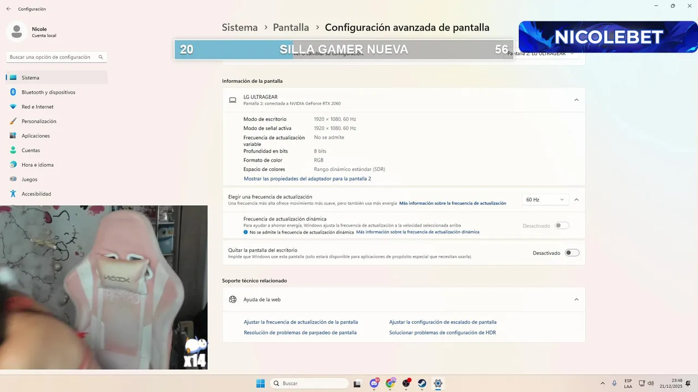The height and width of the screenshot is (392, 698).
Task: Click the '1920 × 1080, 60 Hz' value for Modo de escritorio
Action: pos(335,119)
